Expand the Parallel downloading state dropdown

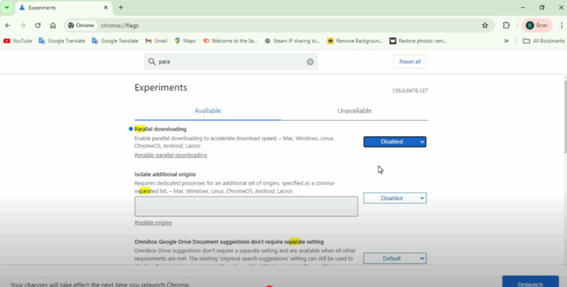tap(394, 142)
